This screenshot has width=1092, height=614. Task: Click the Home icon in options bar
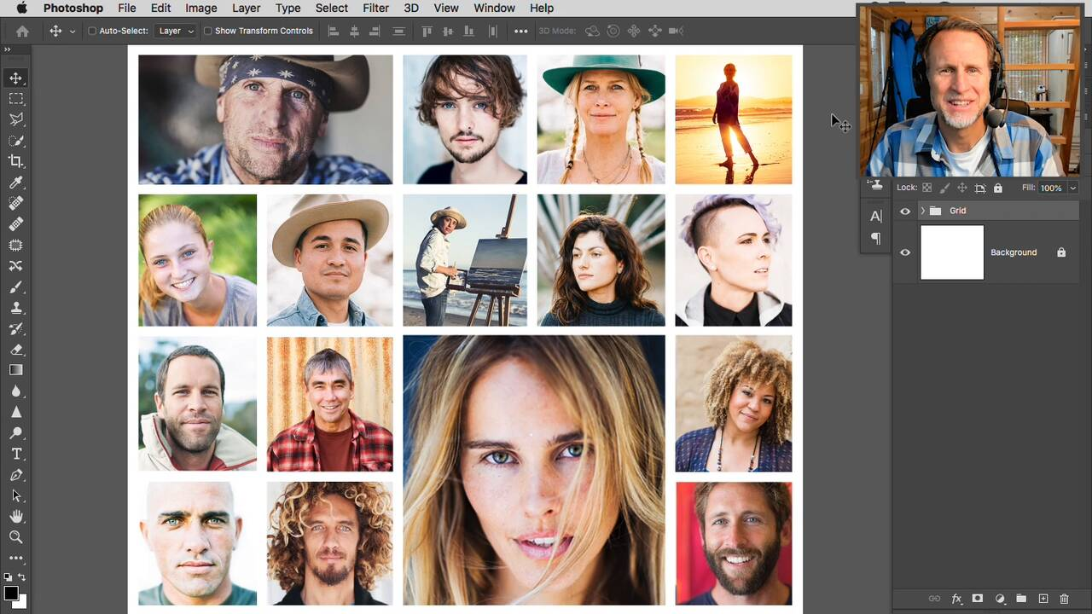[22, 31]
